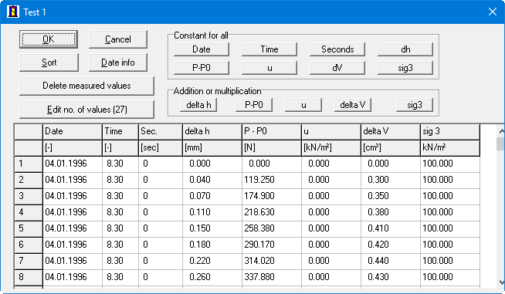Edit delta h value 0.220
Image resolution: width=505 pixels, height=294 pixels.
click(x=212, y=261)
